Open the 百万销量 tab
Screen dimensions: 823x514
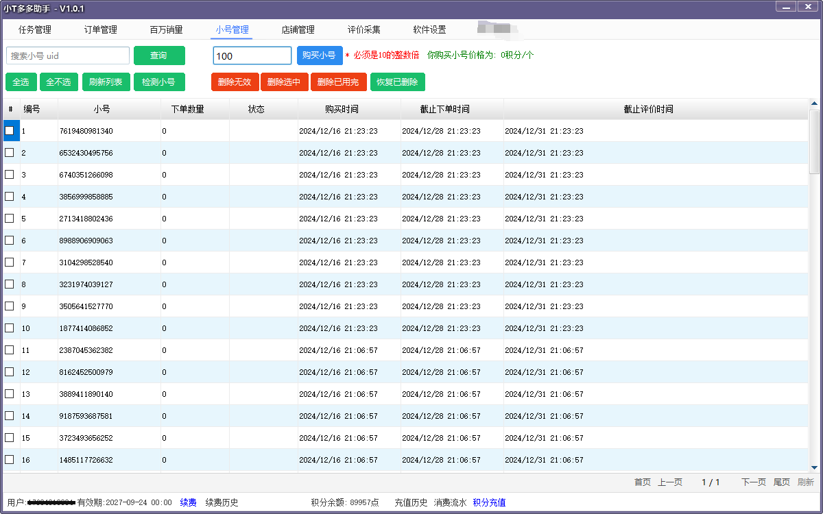tap(167, 29)
